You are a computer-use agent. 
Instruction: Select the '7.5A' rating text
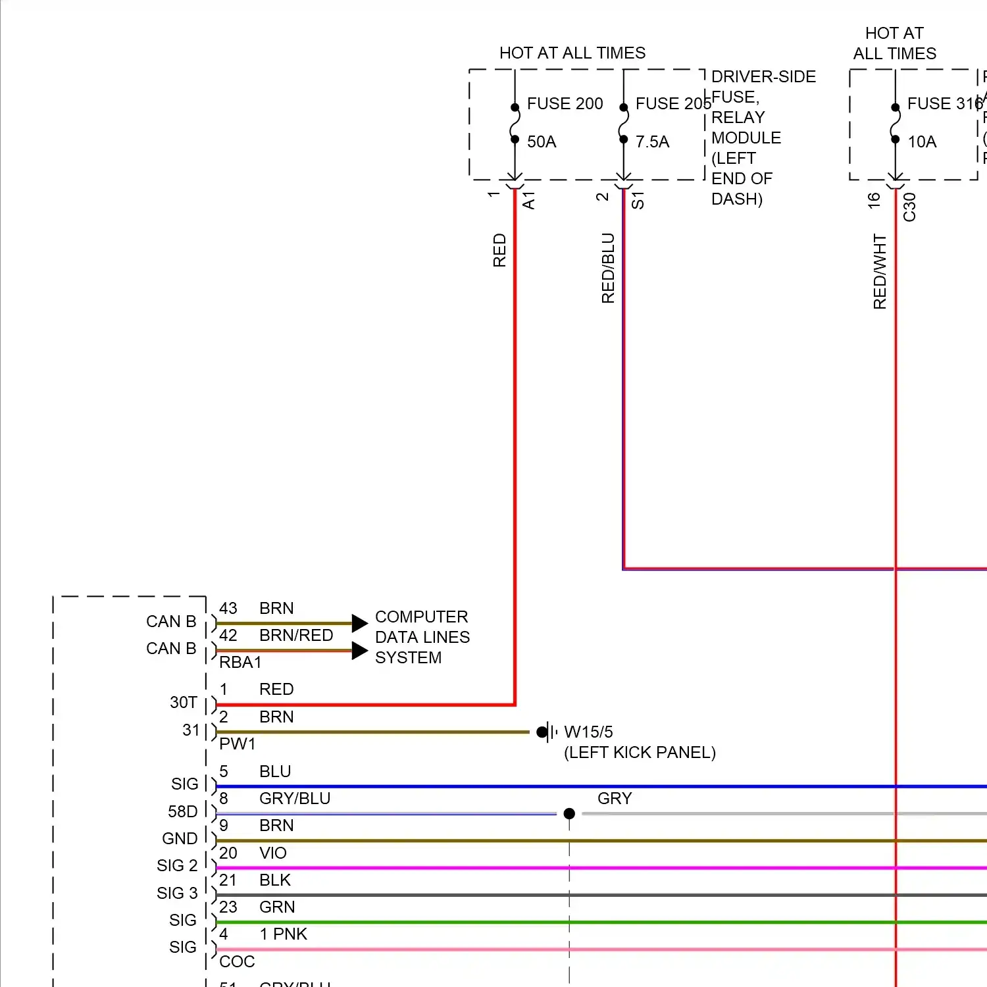652,141
